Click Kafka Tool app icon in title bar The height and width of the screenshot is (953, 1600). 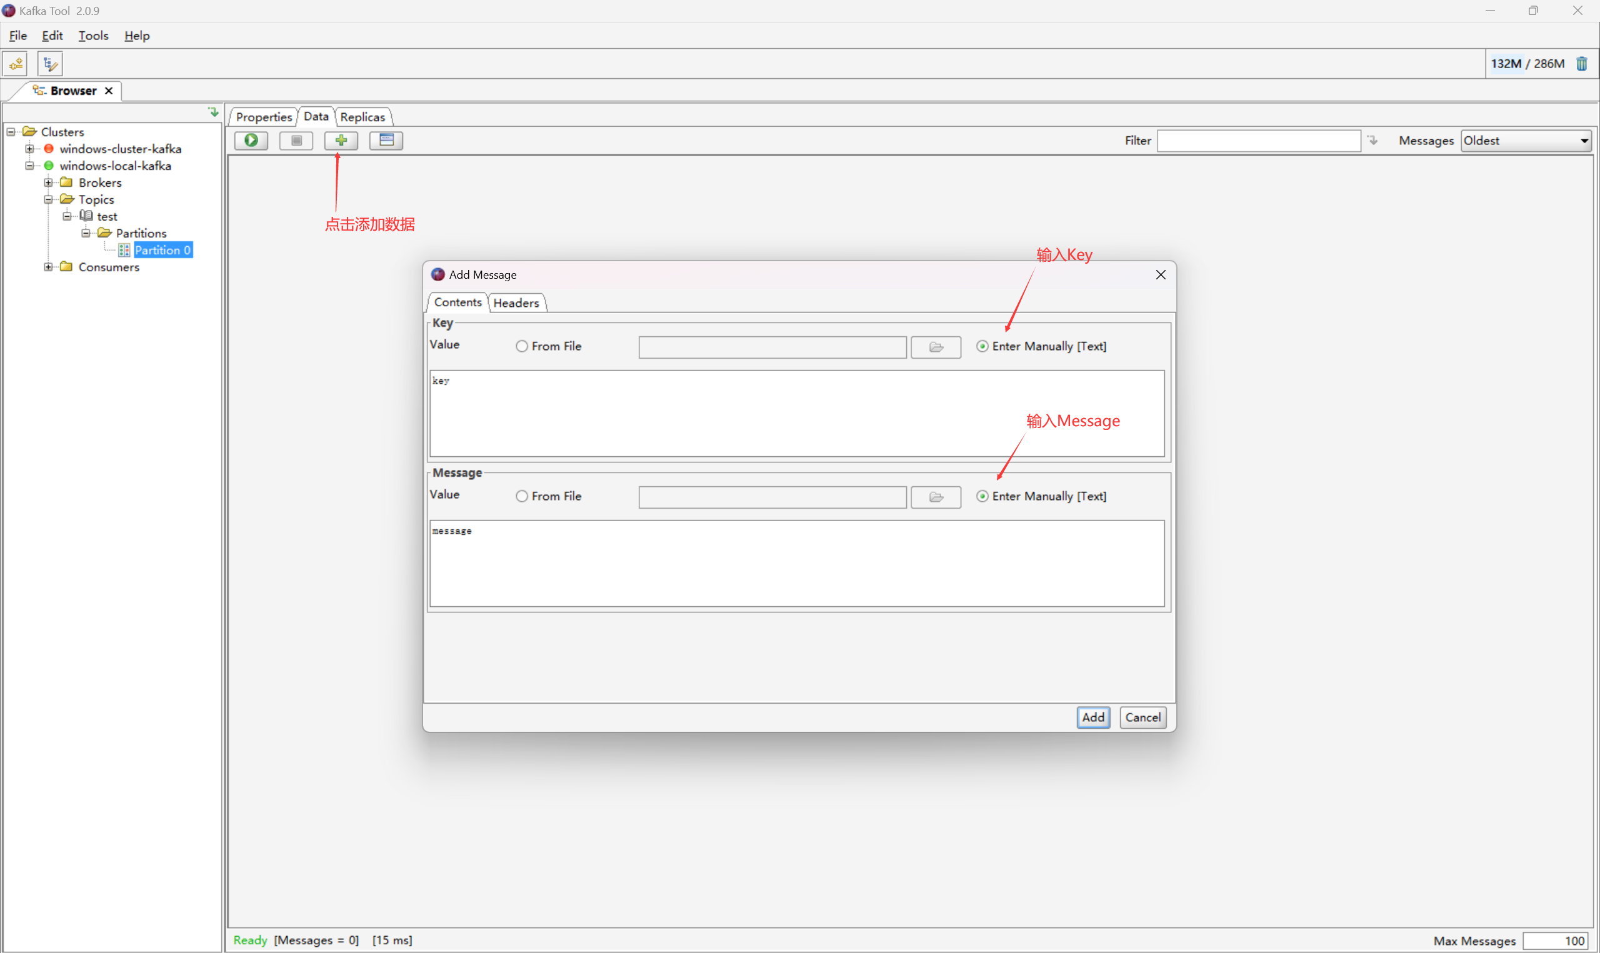8,10
